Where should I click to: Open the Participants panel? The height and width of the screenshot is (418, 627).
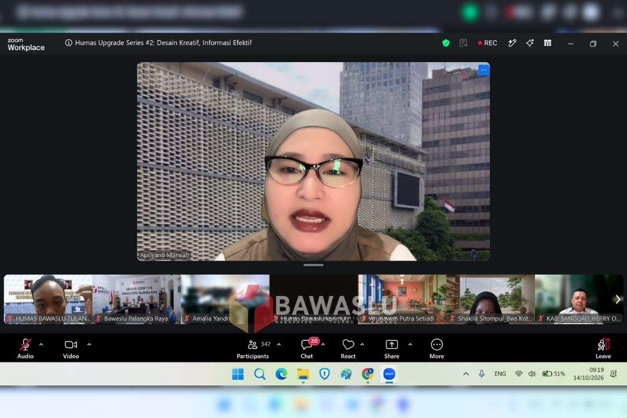[x=253, y=349]
